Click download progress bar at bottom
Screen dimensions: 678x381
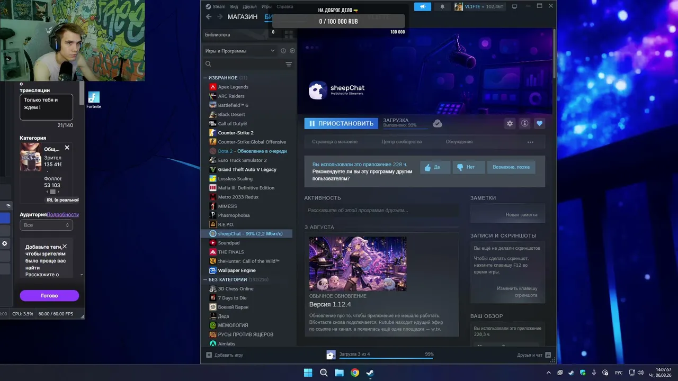point(387,358)
